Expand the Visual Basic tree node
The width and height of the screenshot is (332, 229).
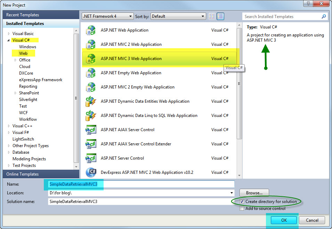click(x=9, y=34)
